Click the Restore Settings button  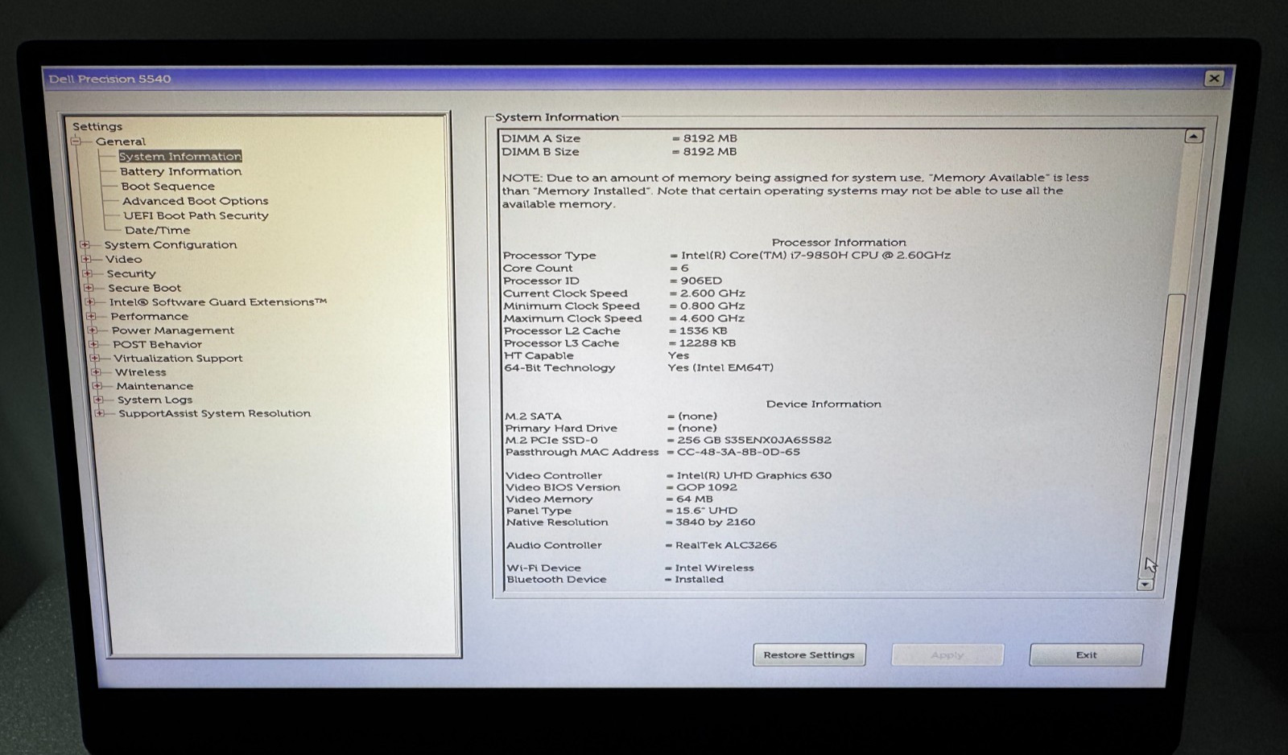(809, 654)
